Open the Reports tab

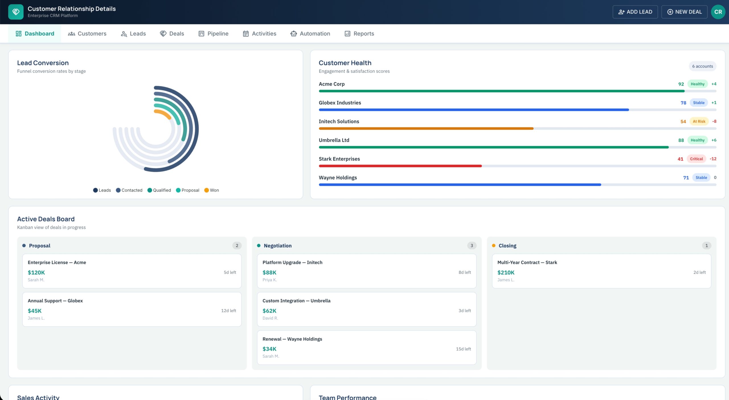[x=359, y=34]
